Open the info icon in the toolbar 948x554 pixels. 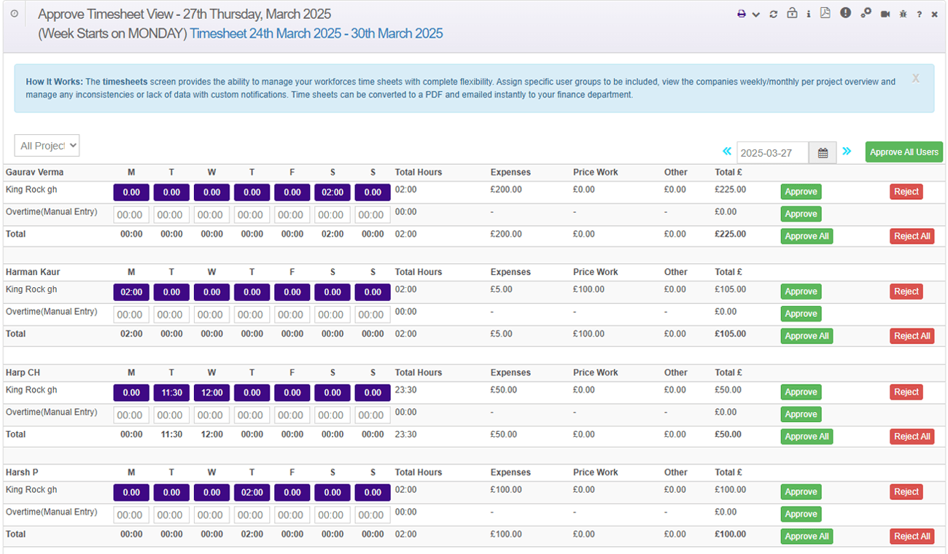coord(808,14)
